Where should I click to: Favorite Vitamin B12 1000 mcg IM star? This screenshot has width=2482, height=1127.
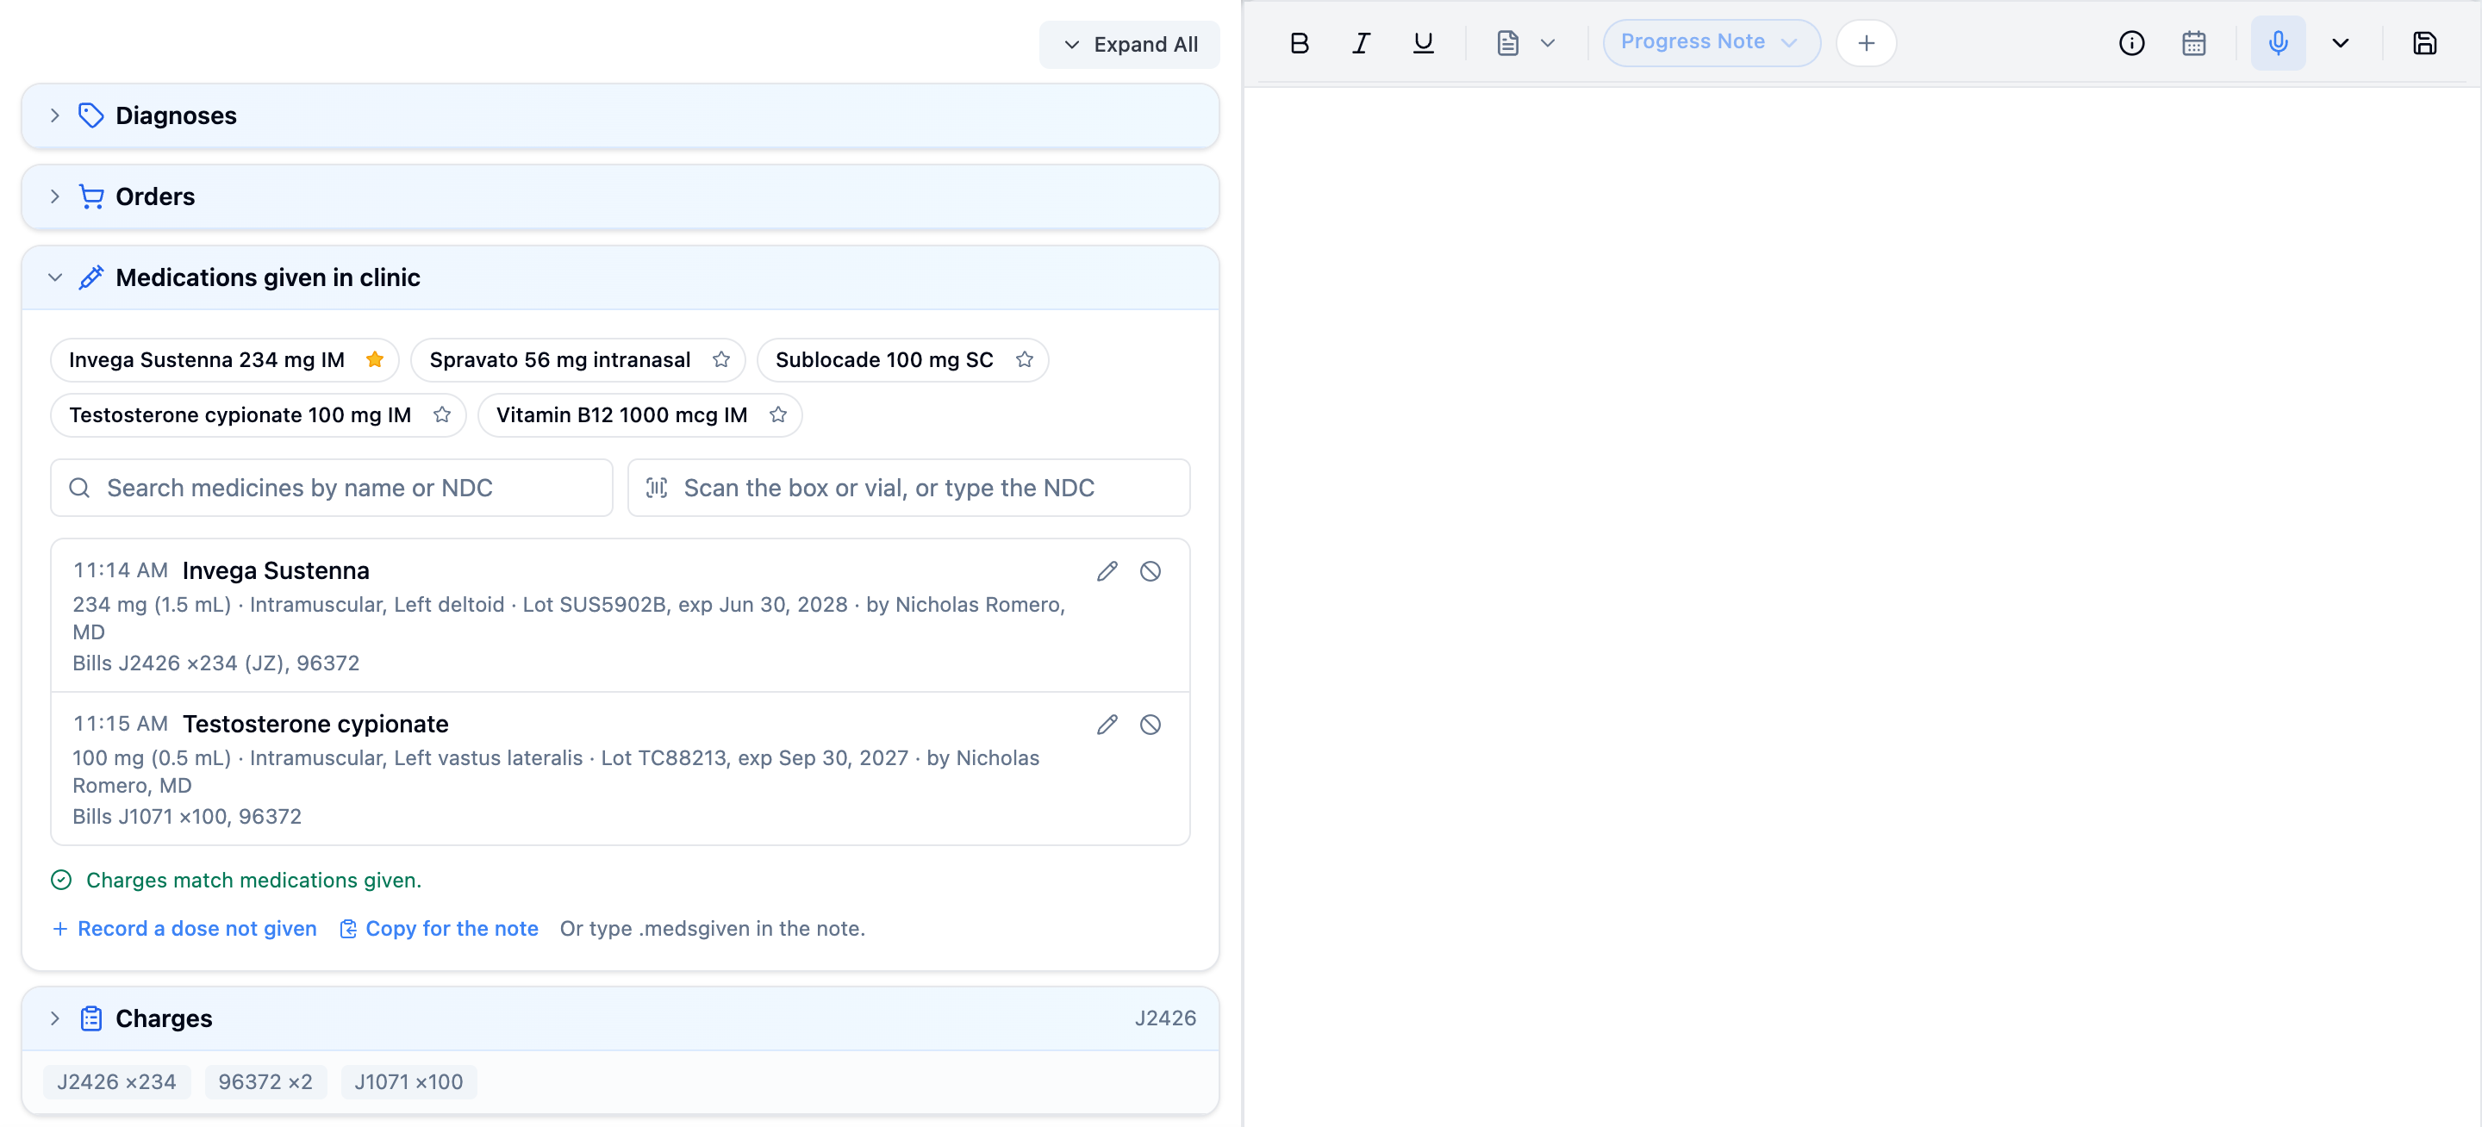coord(777,414)
